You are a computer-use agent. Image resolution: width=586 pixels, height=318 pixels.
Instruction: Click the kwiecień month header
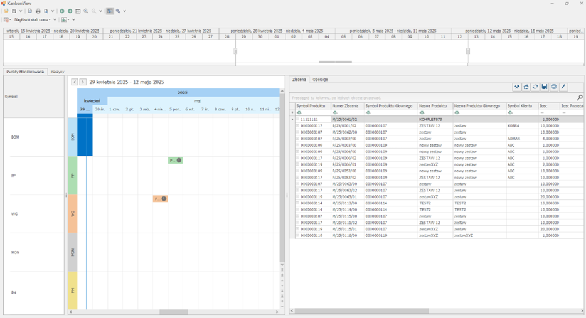pos(92,101)
